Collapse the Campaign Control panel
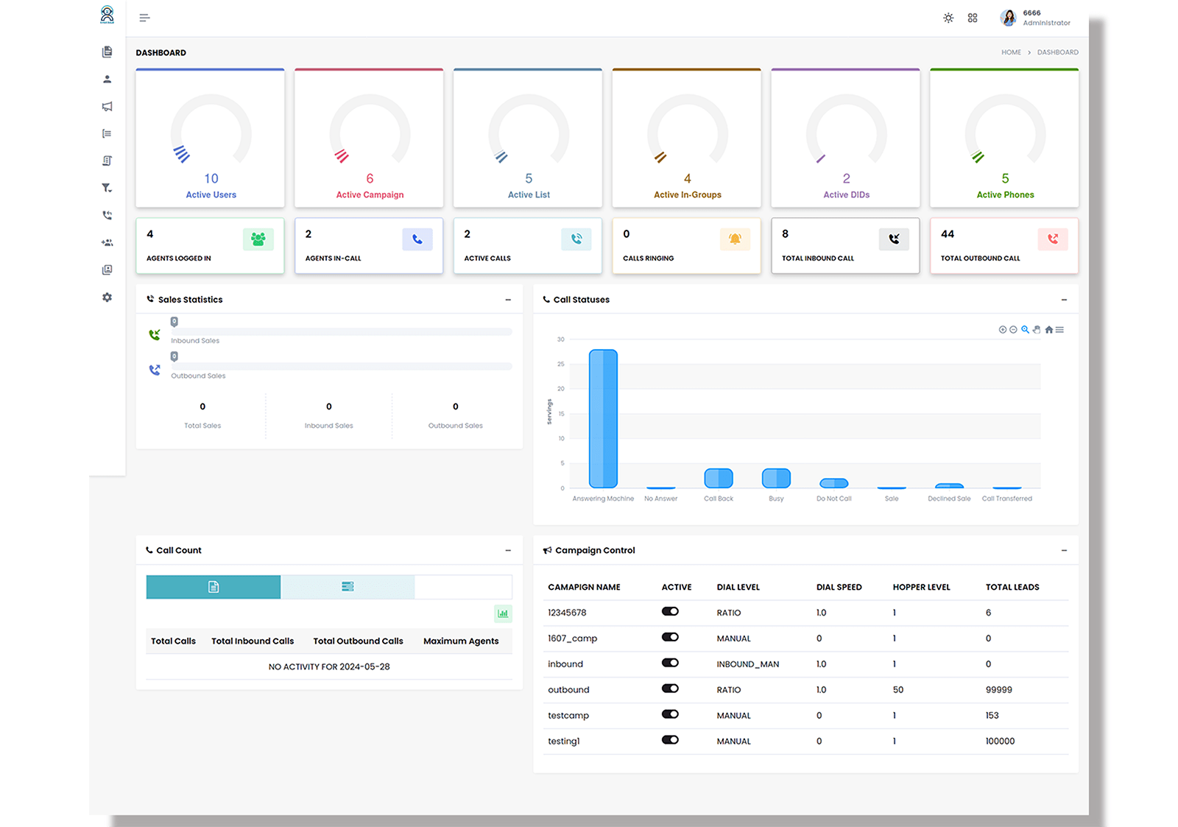The width and height of the screenshot is (1178, 827). pos(1064,550)
